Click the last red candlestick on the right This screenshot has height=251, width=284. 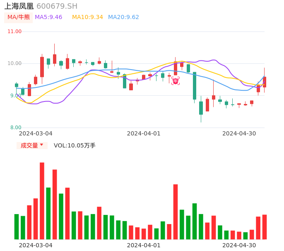pos(265,82)
